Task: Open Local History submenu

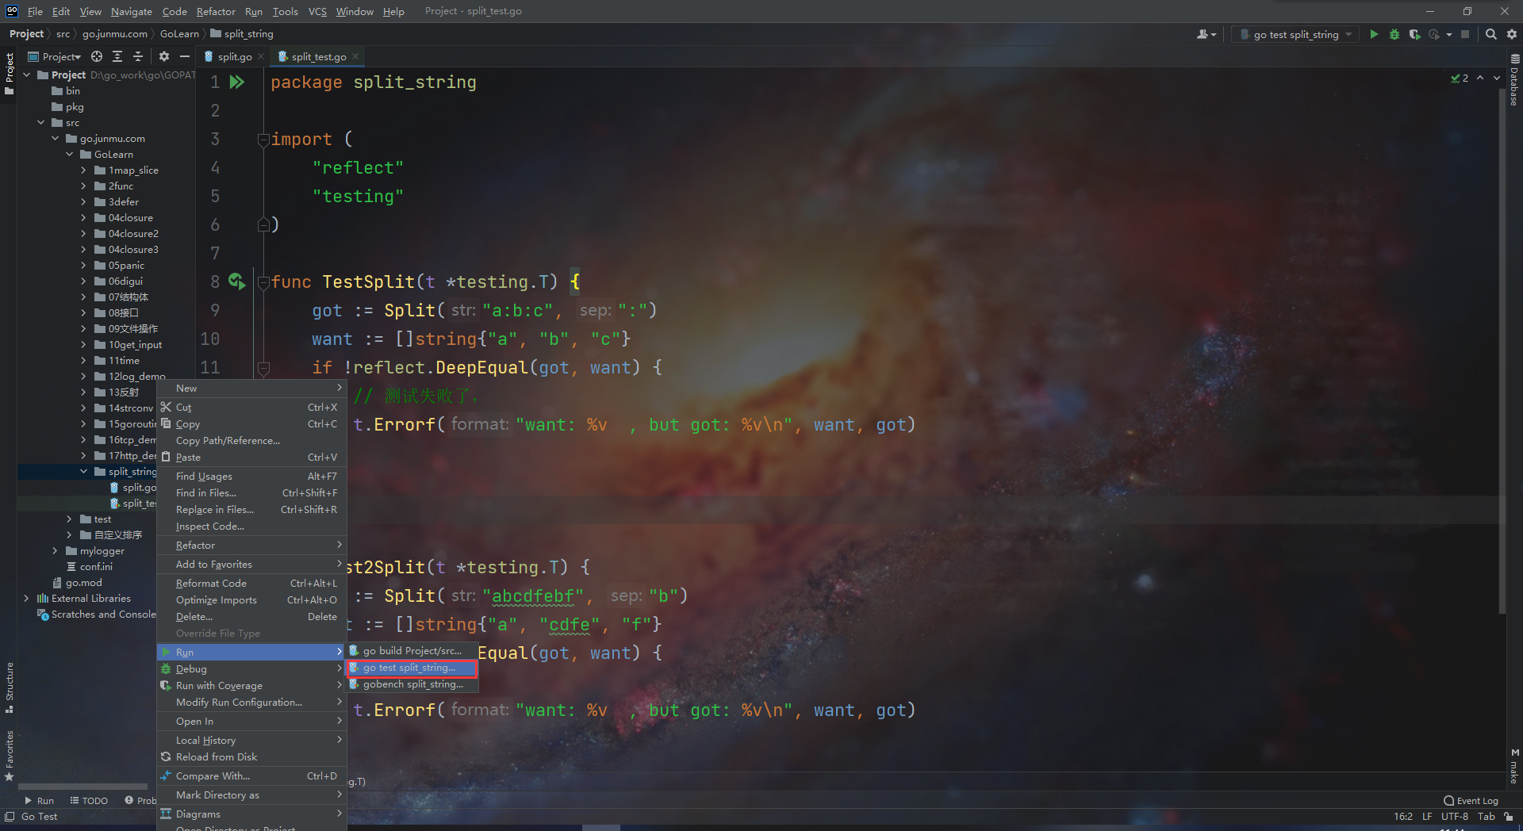Action: (251, 740)
